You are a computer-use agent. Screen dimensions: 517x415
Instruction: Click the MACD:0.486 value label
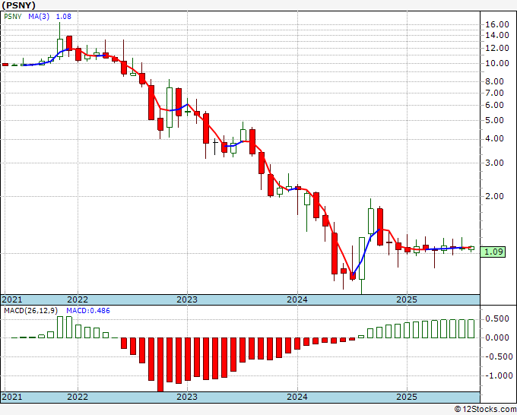point(88,311)
